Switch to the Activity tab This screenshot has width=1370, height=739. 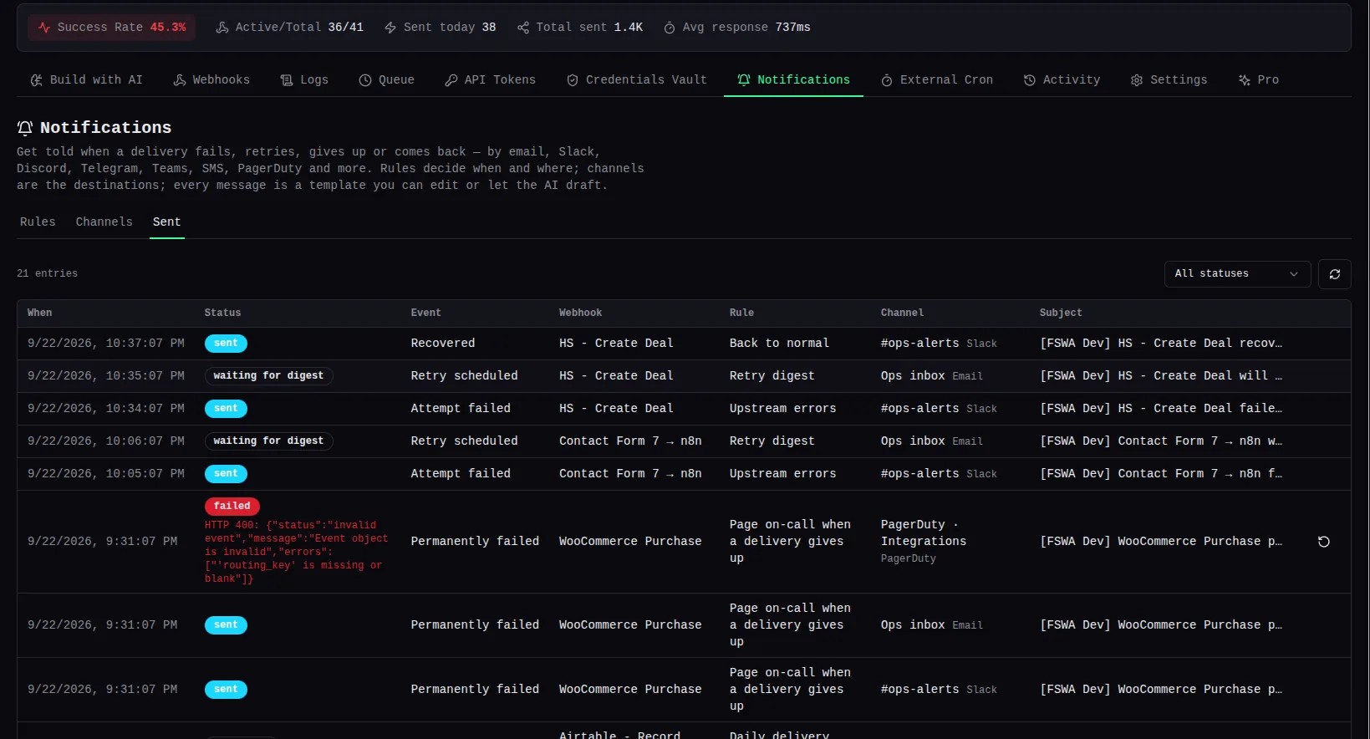(x=1062, y=80)
